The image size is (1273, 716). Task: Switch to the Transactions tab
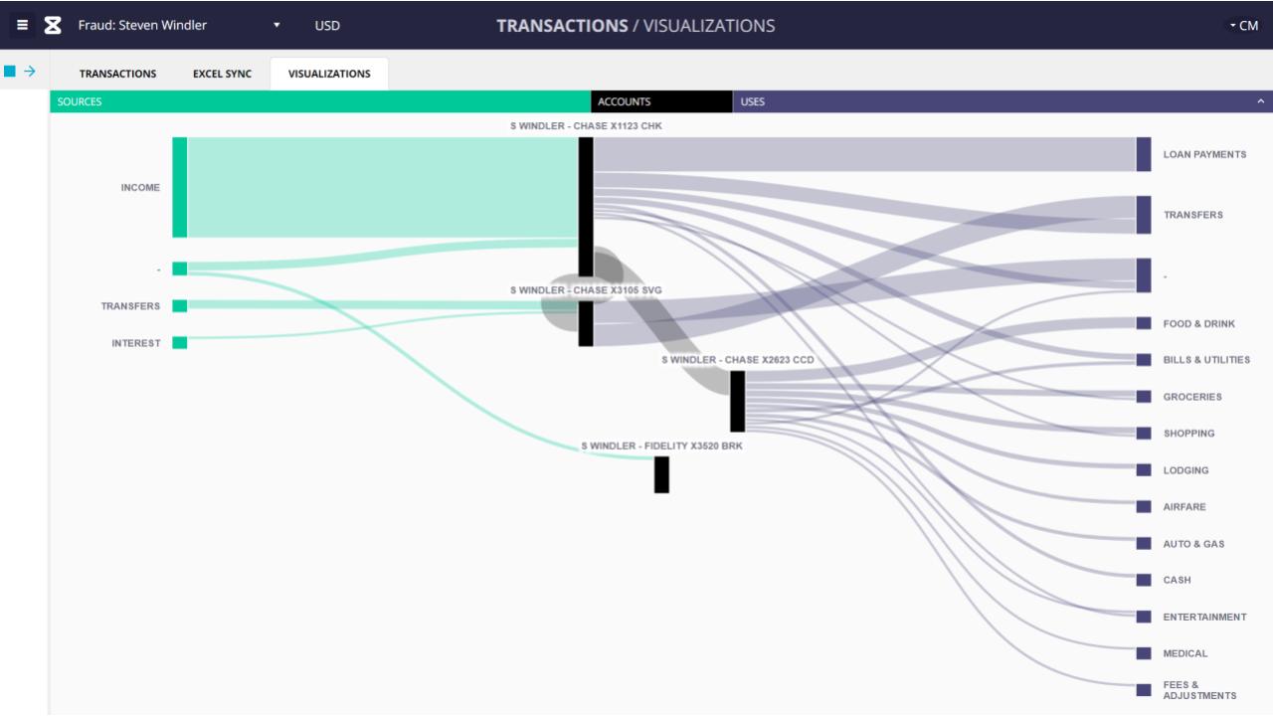tap(117, 74)
